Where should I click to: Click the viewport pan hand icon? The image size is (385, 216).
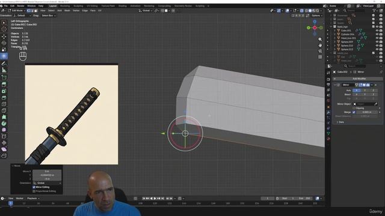pyautogui.click(x=320, y=46)
